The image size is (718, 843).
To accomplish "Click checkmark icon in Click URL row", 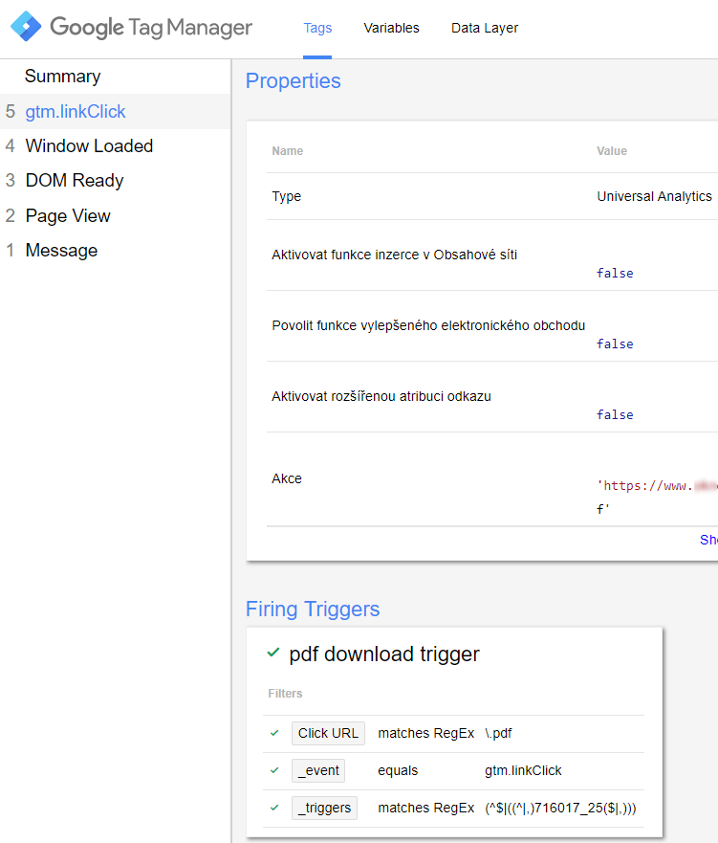I will pos(274,733).
